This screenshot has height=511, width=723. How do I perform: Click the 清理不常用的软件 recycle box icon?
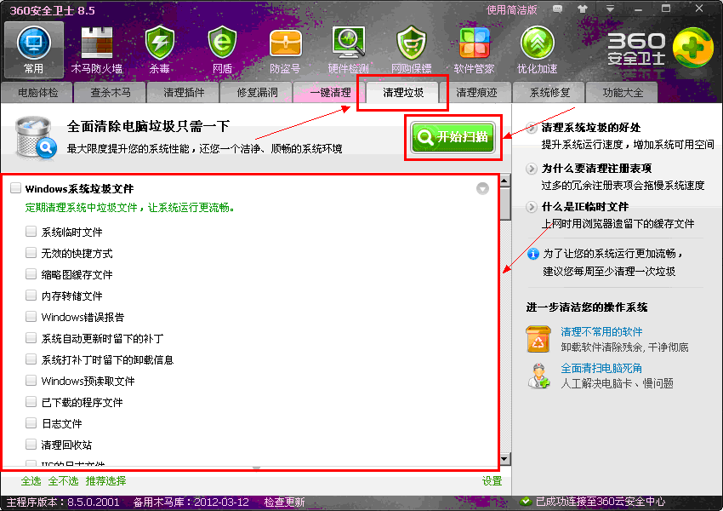tap(538, 339)
